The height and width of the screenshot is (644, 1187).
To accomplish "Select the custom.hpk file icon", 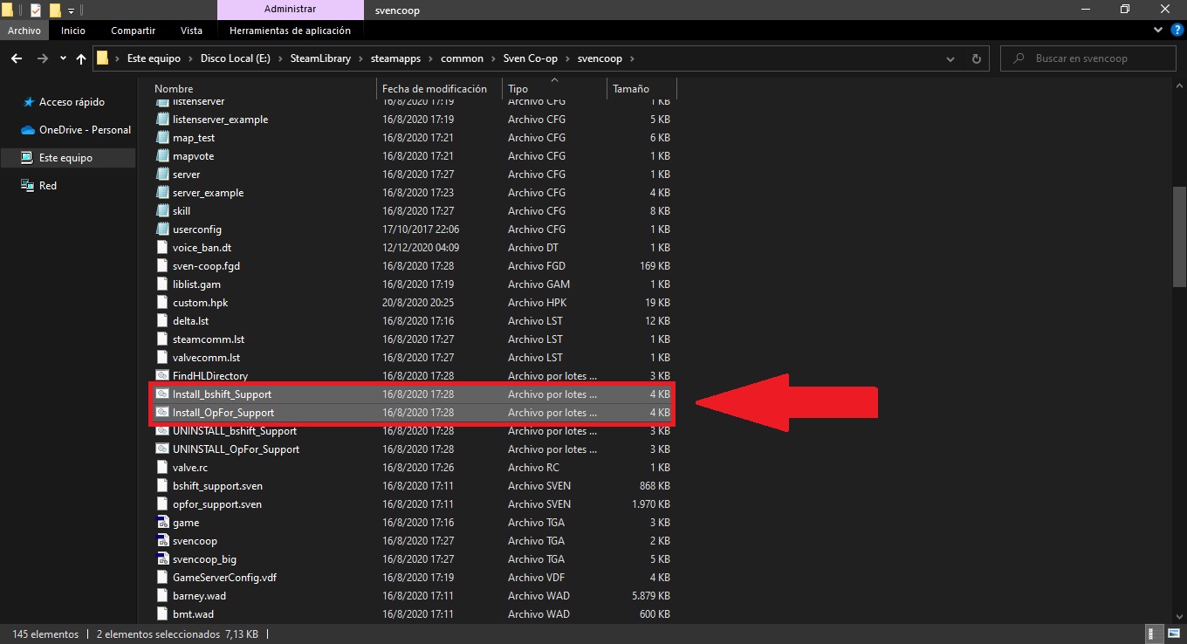I will pyautogui.click(x=161, y=303).
